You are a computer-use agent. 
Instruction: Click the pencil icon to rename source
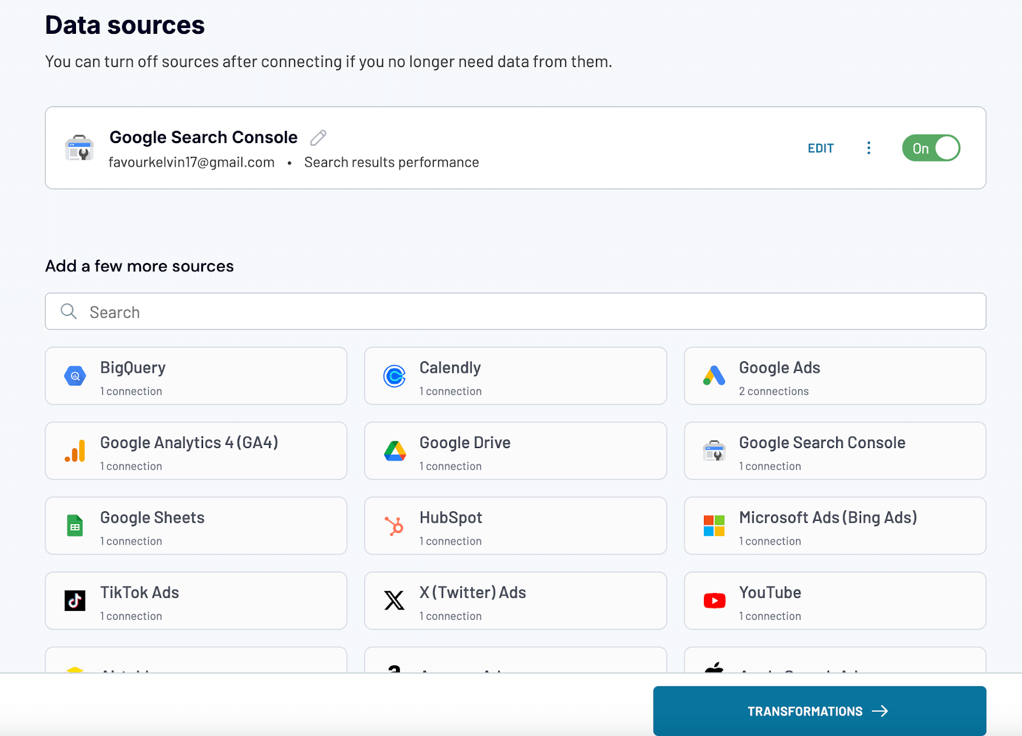[x=317, y=137]
